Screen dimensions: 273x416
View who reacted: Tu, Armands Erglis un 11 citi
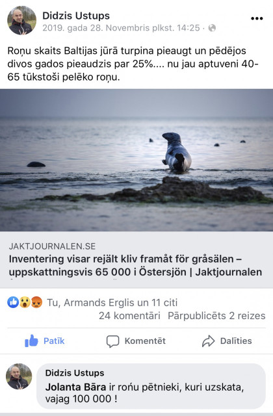(x=112, y=302)
